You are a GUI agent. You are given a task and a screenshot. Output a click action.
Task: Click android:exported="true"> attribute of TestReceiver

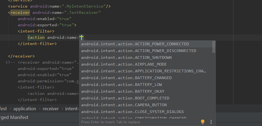47,25
